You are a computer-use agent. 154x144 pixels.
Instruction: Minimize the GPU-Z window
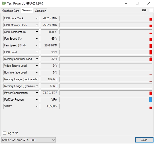tap(126, 3)
